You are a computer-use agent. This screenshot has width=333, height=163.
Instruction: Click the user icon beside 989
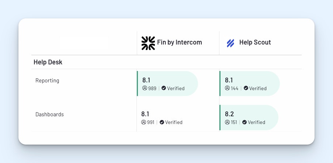click(x=145, y=88)
